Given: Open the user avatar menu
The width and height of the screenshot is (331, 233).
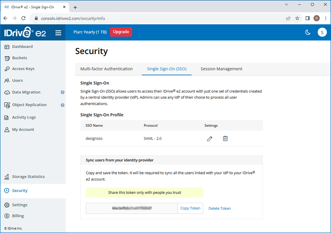Looking at the screenshot, I should coord(322,33).
